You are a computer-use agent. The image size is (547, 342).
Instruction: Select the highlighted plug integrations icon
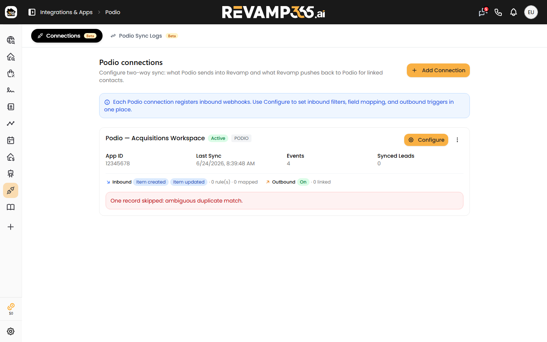[11, 190]
